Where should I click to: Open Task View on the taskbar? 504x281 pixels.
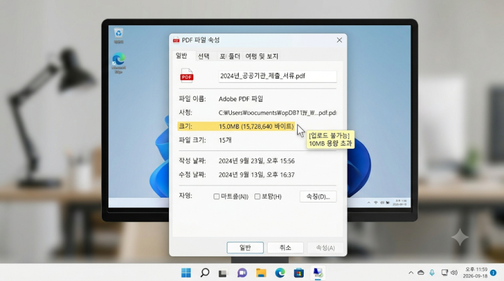(x=223, y=273)
